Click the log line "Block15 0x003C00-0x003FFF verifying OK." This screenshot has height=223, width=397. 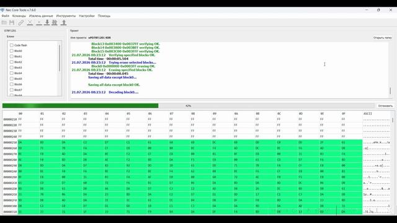125,51
